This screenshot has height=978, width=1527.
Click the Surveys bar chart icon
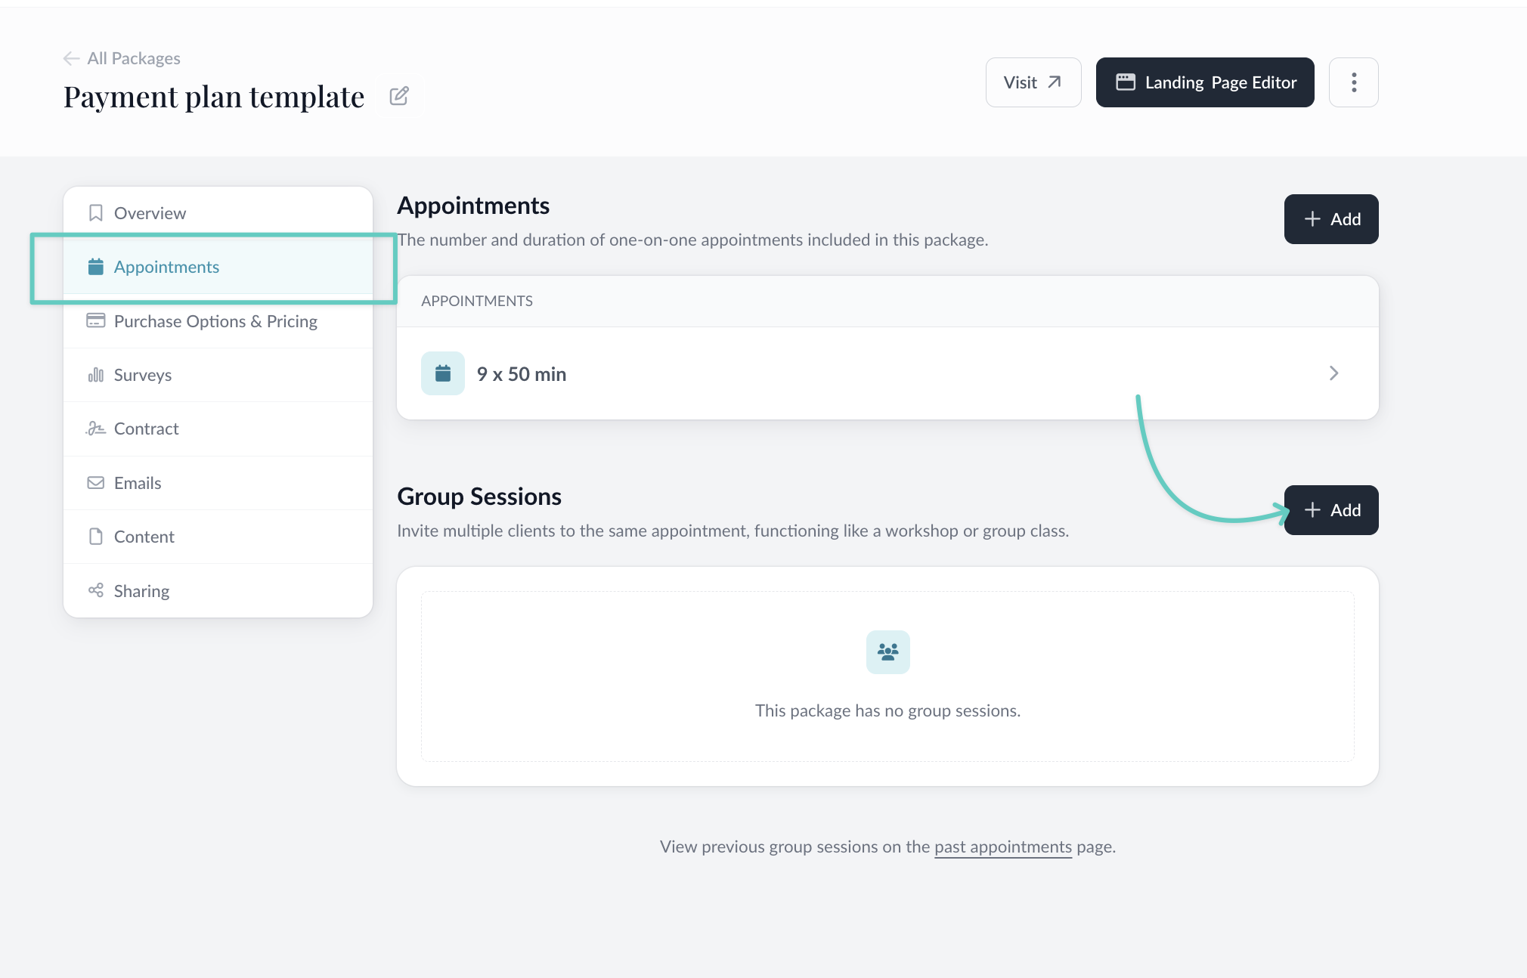96,375
